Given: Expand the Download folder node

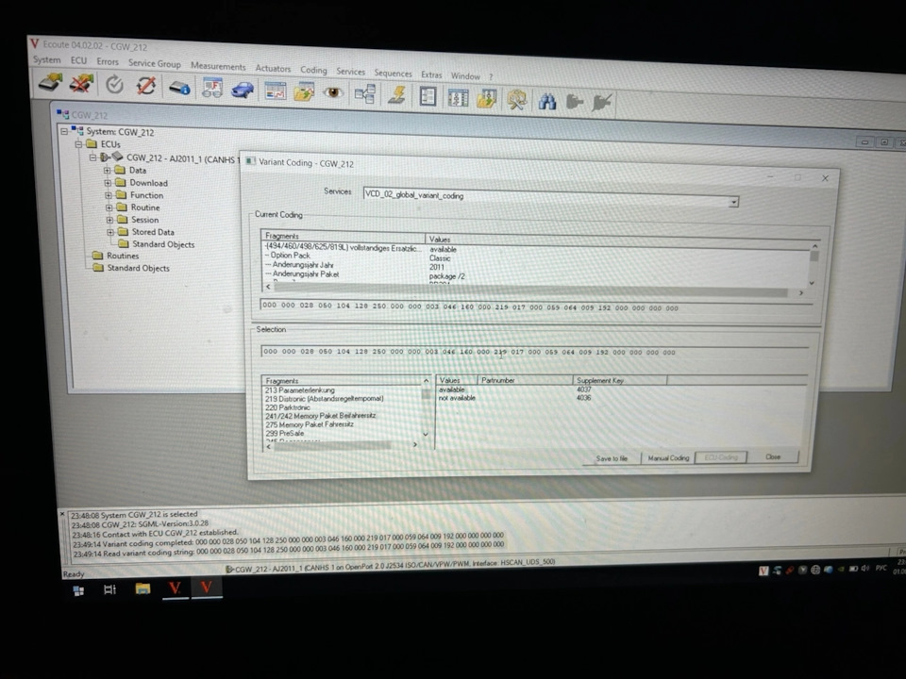Looking at the screenshot, I should [x=108, y=182].
